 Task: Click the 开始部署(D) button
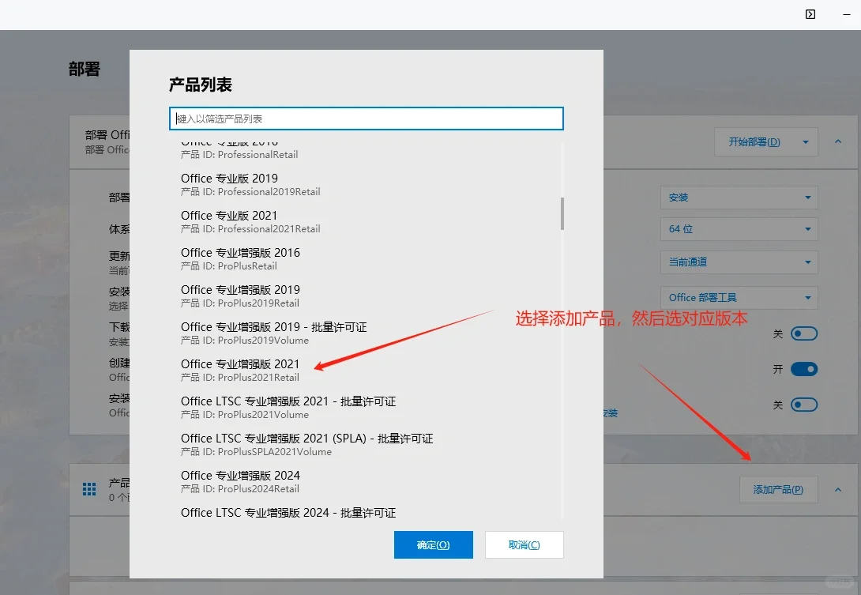[x=756, y=141]
